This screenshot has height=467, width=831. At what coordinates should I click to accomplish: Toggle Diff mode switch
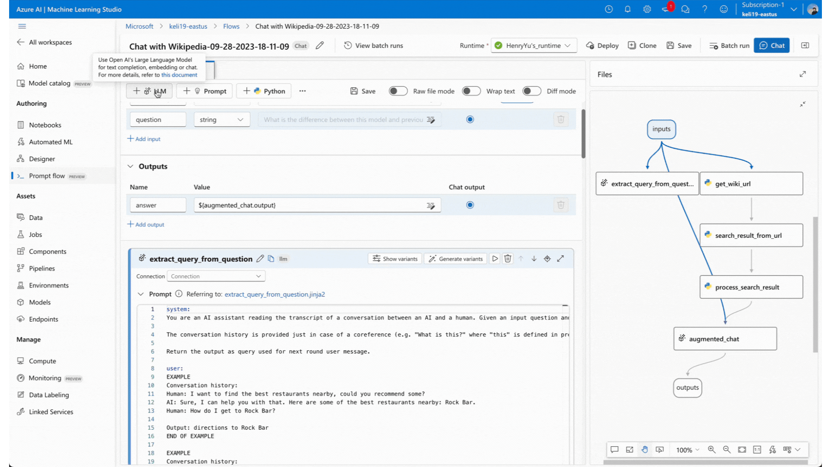point(531,91)
